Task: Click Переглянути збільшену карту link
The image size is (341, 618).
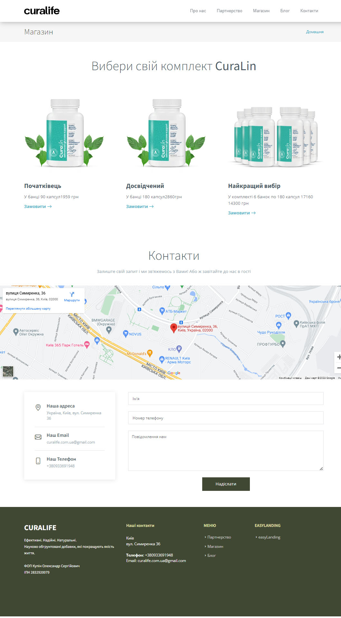Action: pyautogui.click(x=28, y=309)
